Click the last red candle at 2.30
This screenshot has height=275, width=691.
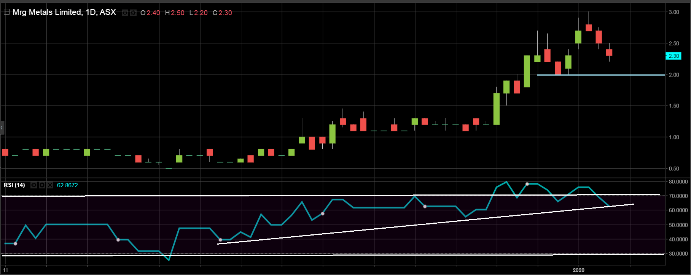(x=609, y=52)
